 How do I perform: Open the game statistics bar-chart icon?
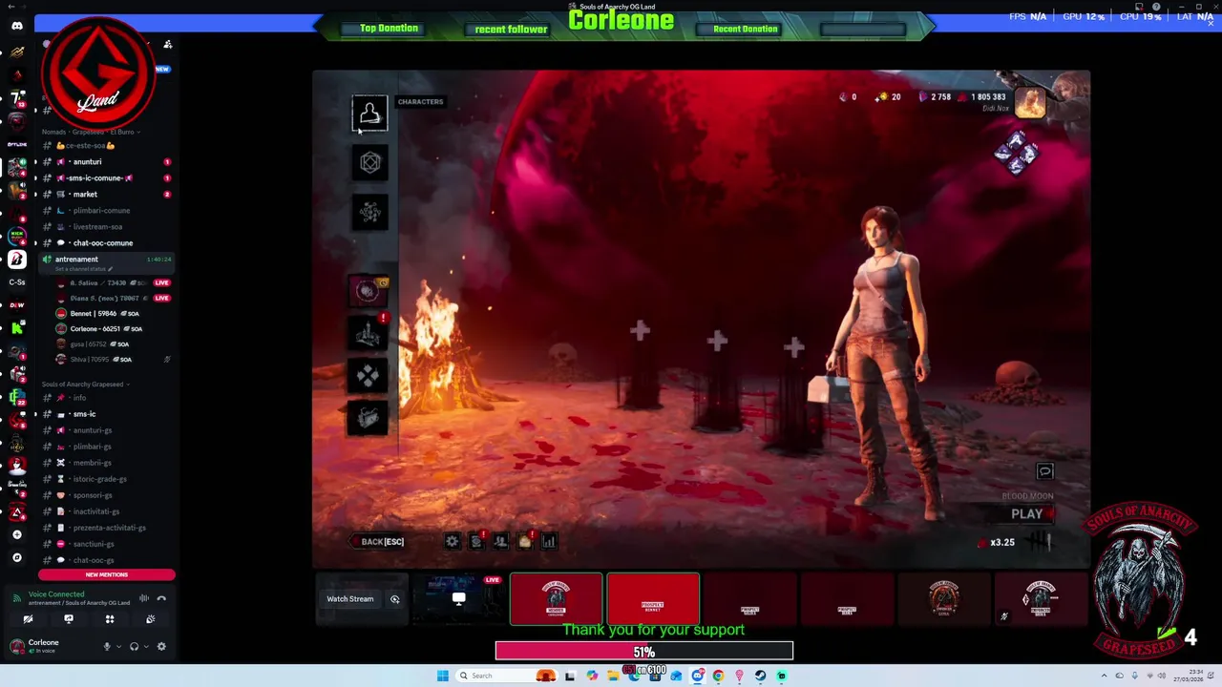coord(549,541)
